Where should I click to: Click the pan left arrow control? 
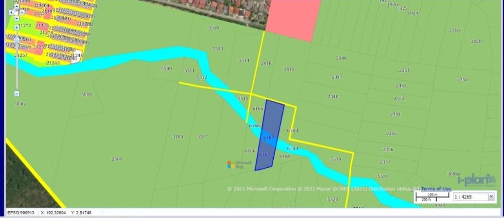coord(11,13)
